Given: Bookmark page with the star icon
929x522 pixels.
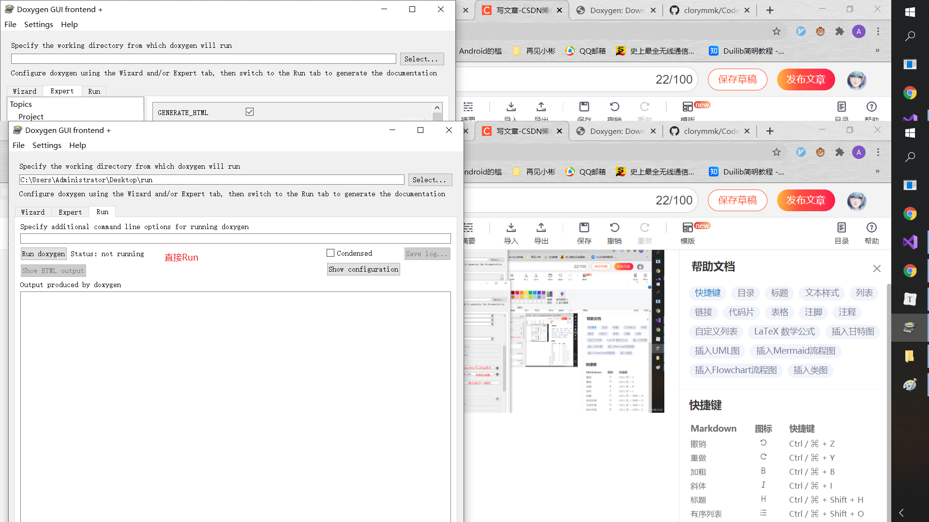Looking at the screenshot, I should click(777, 152).
